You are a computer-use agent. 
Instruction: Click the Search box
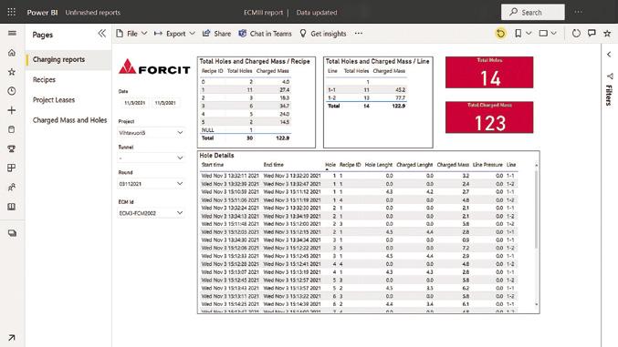pyautogui.click(x=533, y=12)
